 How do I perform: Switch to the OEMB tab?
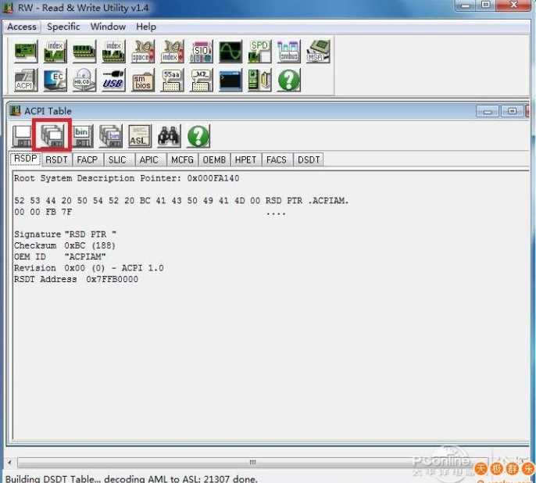pos(214,160)
